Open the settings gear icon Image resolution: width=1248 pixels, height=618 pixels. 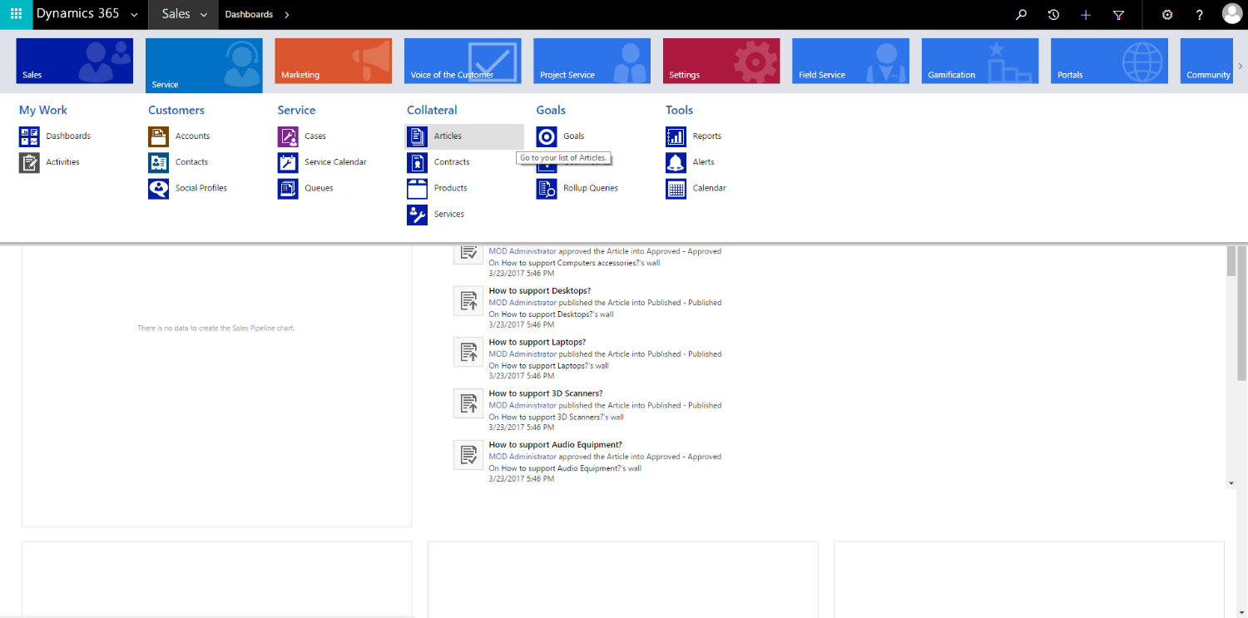click(x=1167, y=14)
